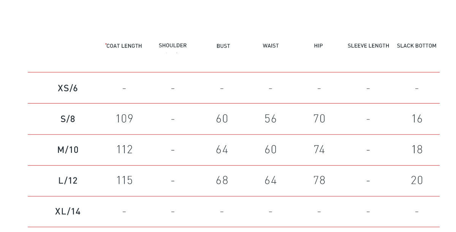Click coat length value 109 for S/8
This screenshot has width=456, height=232.
[x=124, y=119]
